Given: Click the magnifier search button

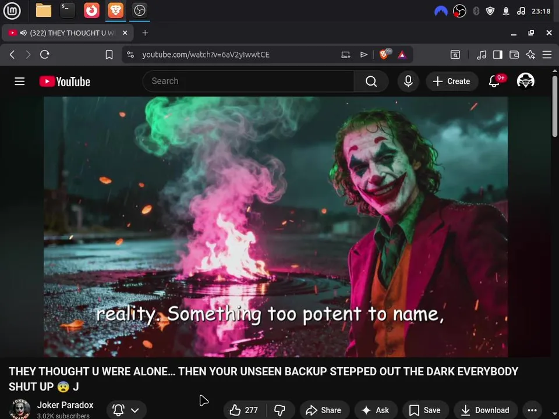Looking at the screenshot, I should pos(371,81).
